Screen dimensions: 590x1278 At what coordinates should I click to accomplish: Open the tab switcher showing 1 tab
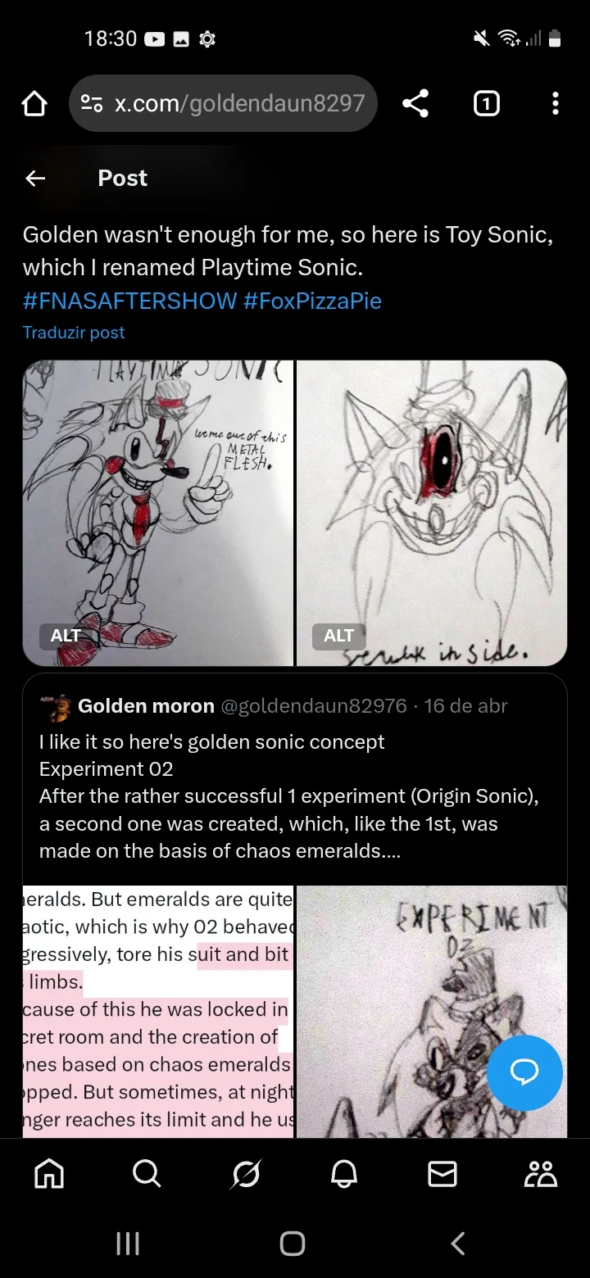coord(487,104)
